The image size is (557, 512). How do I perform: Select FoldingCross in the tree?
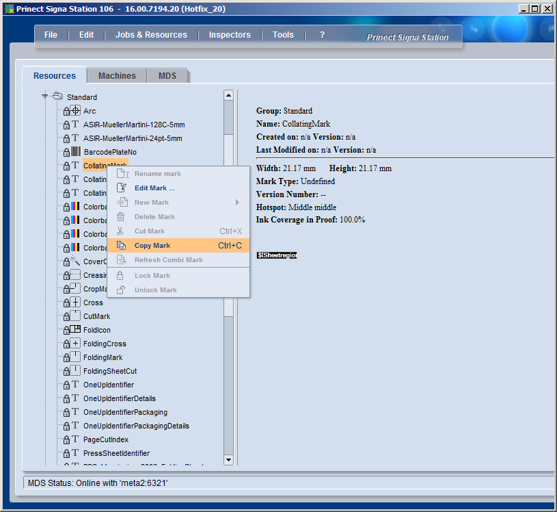tap(105, 344)
